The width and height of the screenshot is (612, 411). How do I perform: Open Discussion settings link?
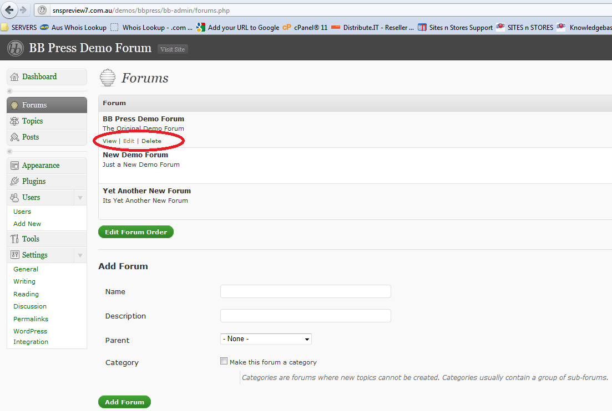tap(30, 306)
